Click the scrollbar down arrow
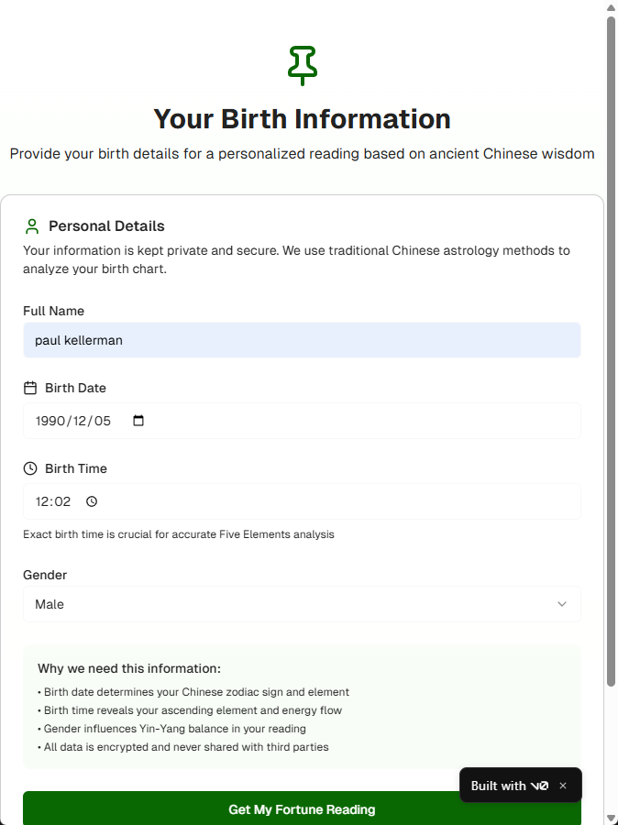Image resolution: width=618 pixels, height=825 pixels. [x=611, y=818]
